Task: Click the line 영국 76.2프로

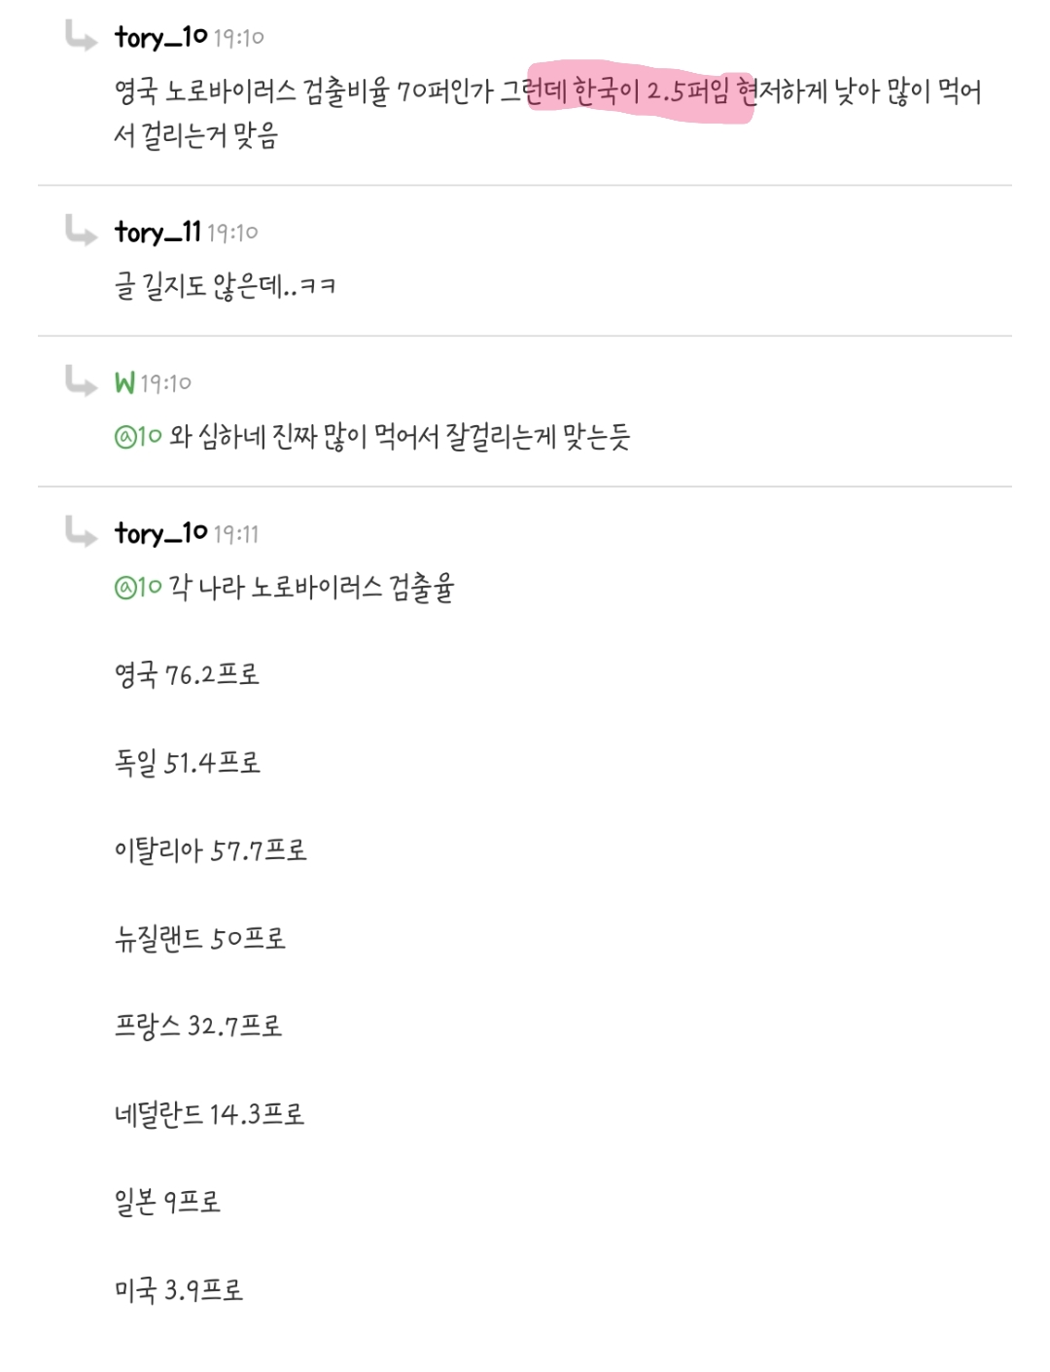Action: point(187,674)
